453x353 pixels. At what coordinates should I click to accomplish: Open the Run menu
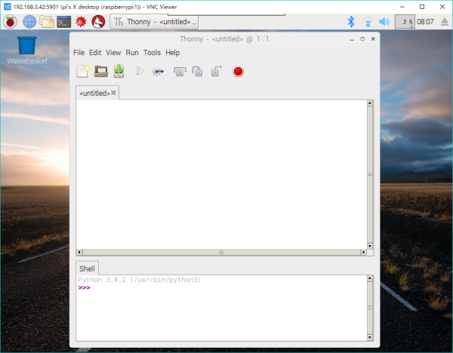[x=132, y=53]
